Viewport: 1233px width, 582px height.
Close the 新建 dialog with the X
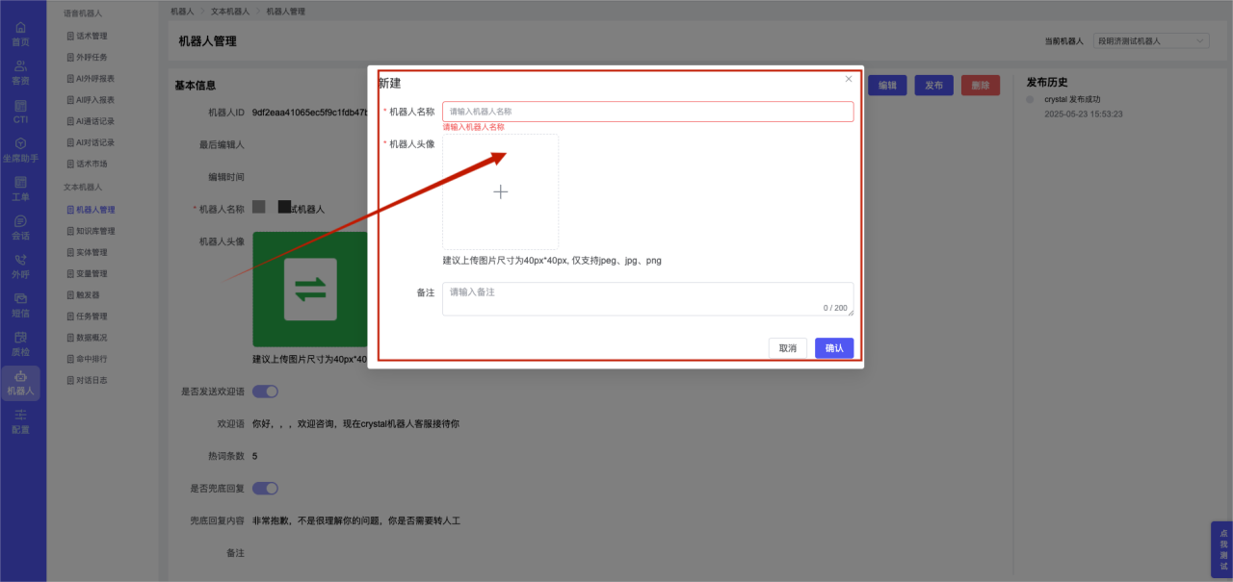[849, 79]
